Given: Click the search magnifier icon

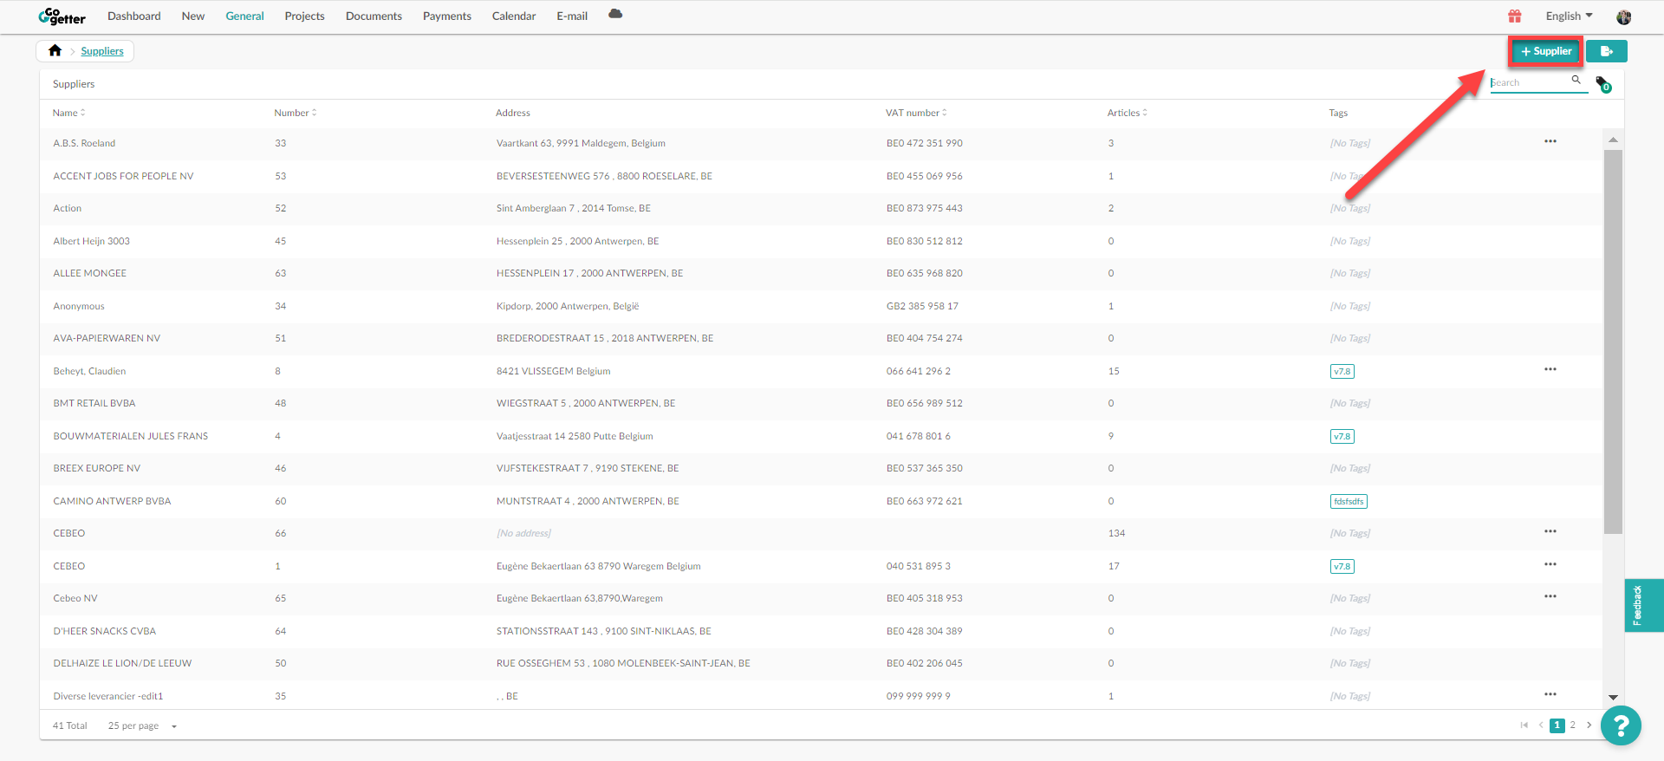Looking at the screenshot, I should point(1576,80).
